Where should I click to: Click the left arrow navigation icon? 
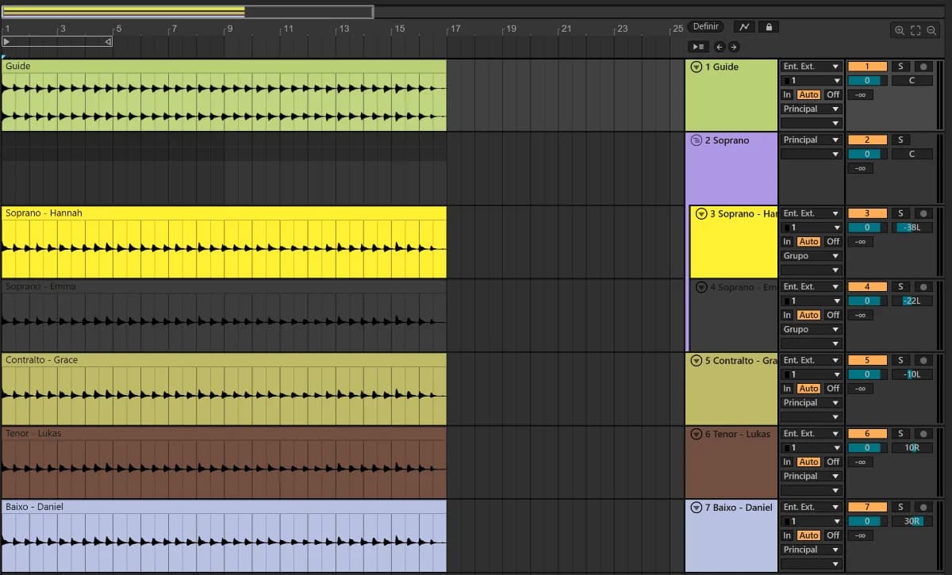[x=718, y=47]
